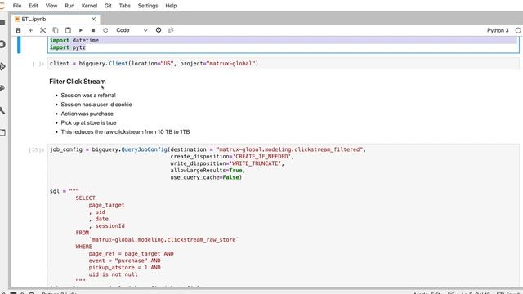Open the command palette sidebar icon

tap(2, 88)
